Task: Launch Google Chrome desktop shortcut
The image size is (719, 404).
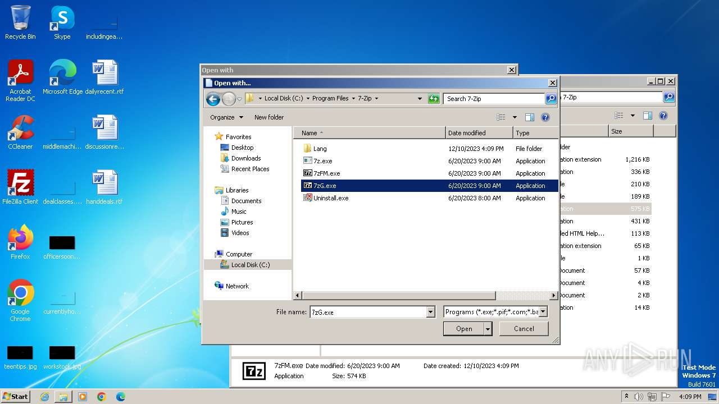Action: point(20,301)
